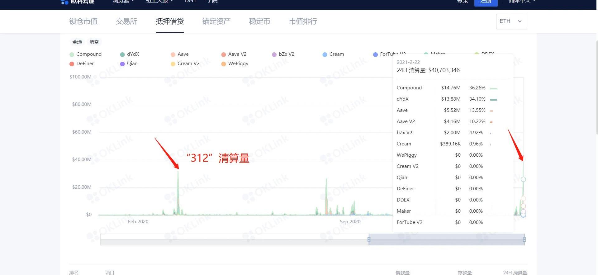Toggle the bZx V2 legend dot
Screen dimensions: 598x275
pyautogui.click(x=274, y=55)
